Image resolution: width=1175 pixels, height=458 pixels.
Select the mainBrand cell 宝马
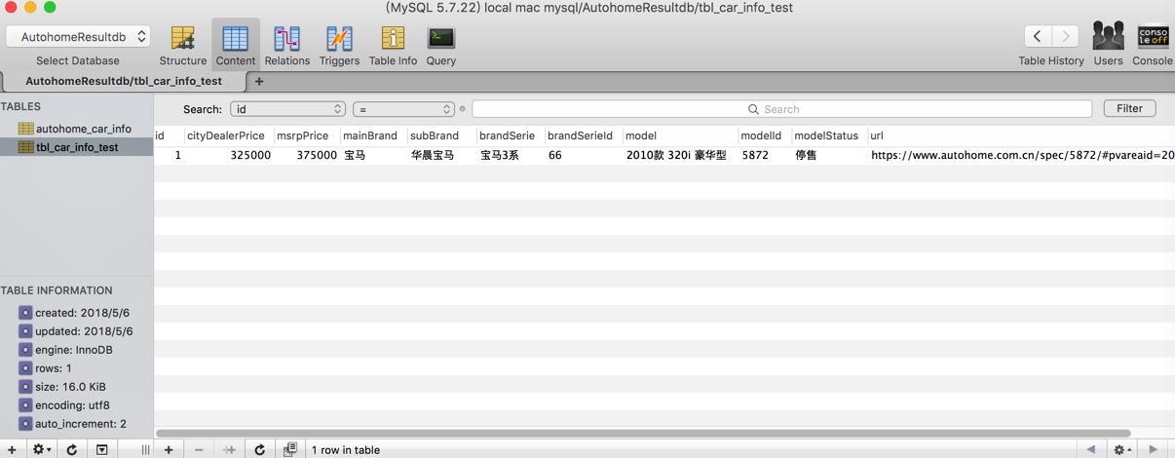(373, 155)
